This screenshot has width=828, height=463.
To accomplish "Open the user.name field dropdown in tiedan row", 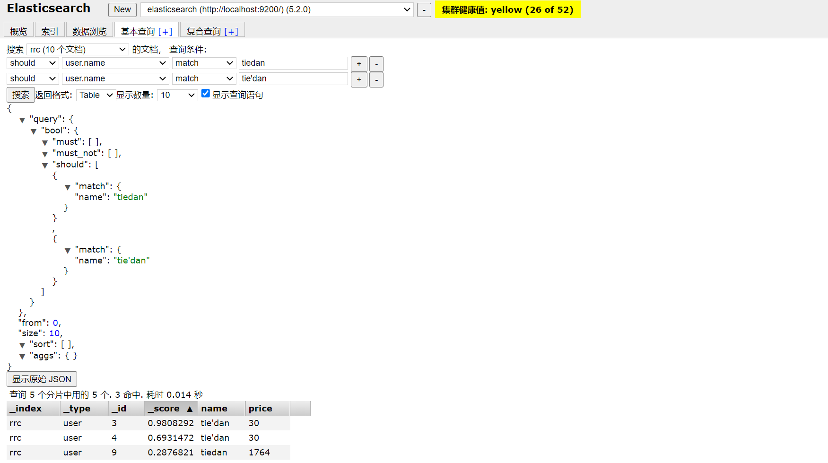I will (115, 63).
